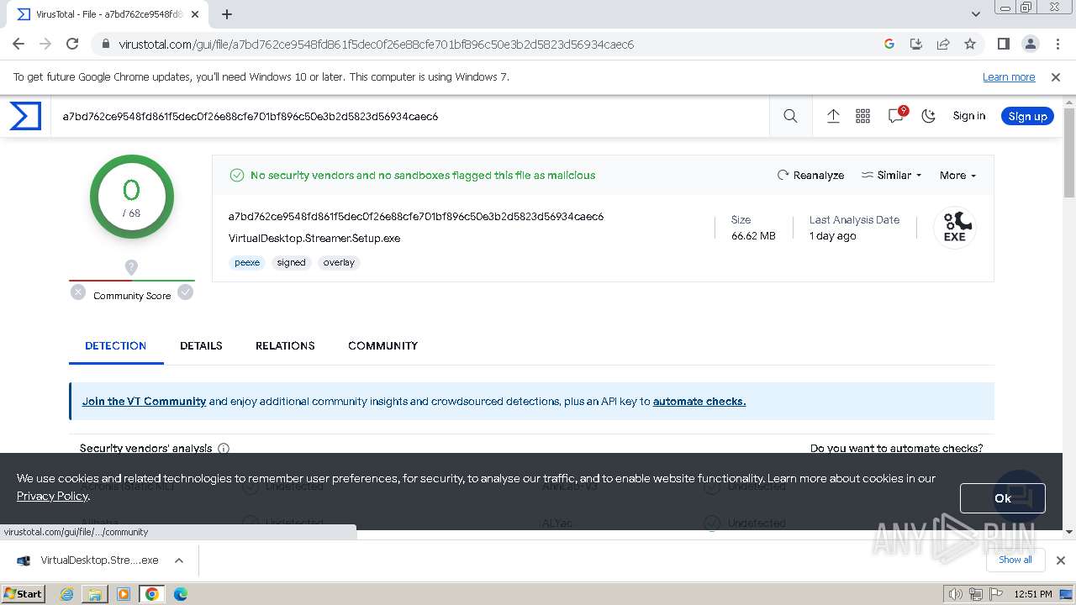
Task: Dismiss the Chrome update notification bar
Action: (1056, 76)
